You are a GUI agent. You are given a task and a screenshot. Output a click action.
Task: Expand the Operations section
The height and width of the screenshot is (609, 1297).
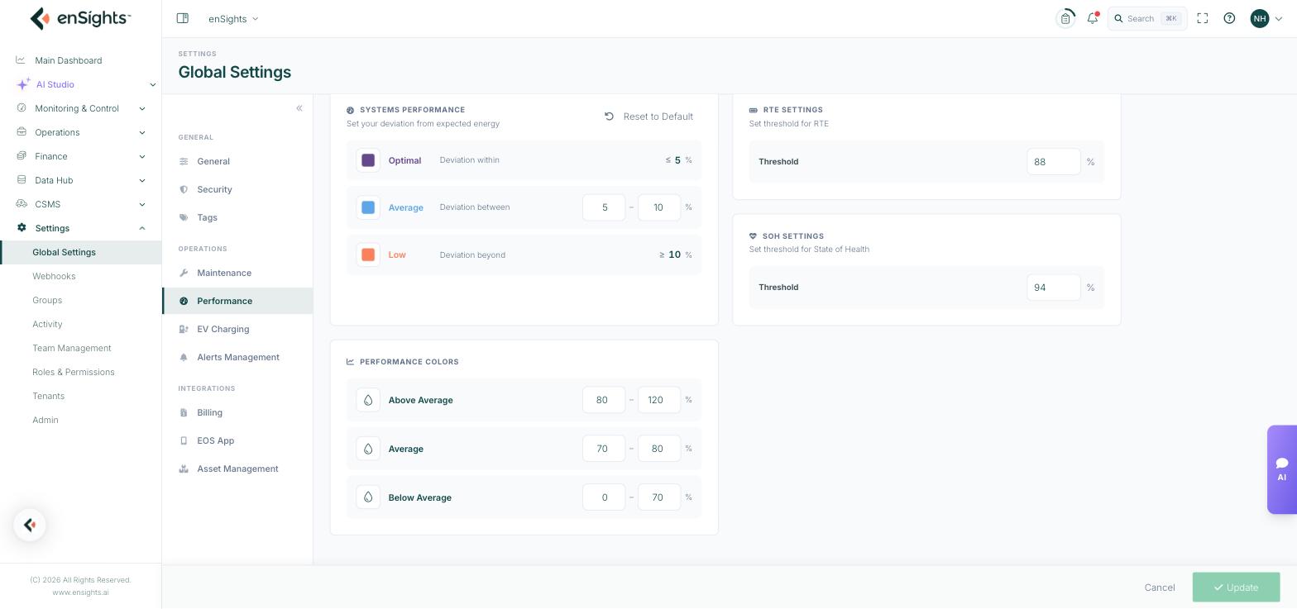(80, 132)
